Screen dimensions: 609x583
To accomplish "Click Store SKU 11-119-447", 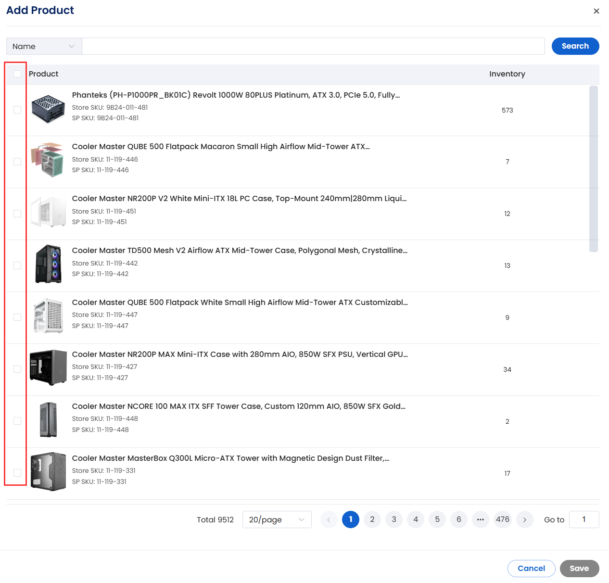I will [x=105, y=315].
